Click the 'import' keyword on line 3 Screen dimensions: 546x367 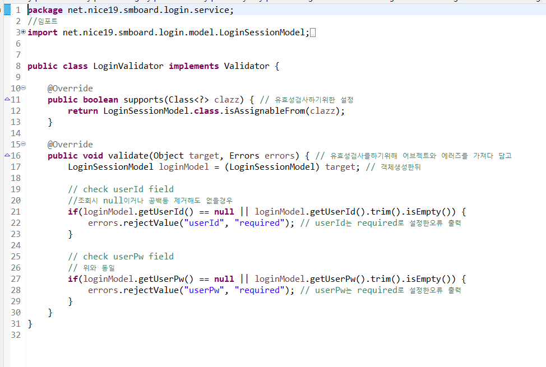pos(43,32)
